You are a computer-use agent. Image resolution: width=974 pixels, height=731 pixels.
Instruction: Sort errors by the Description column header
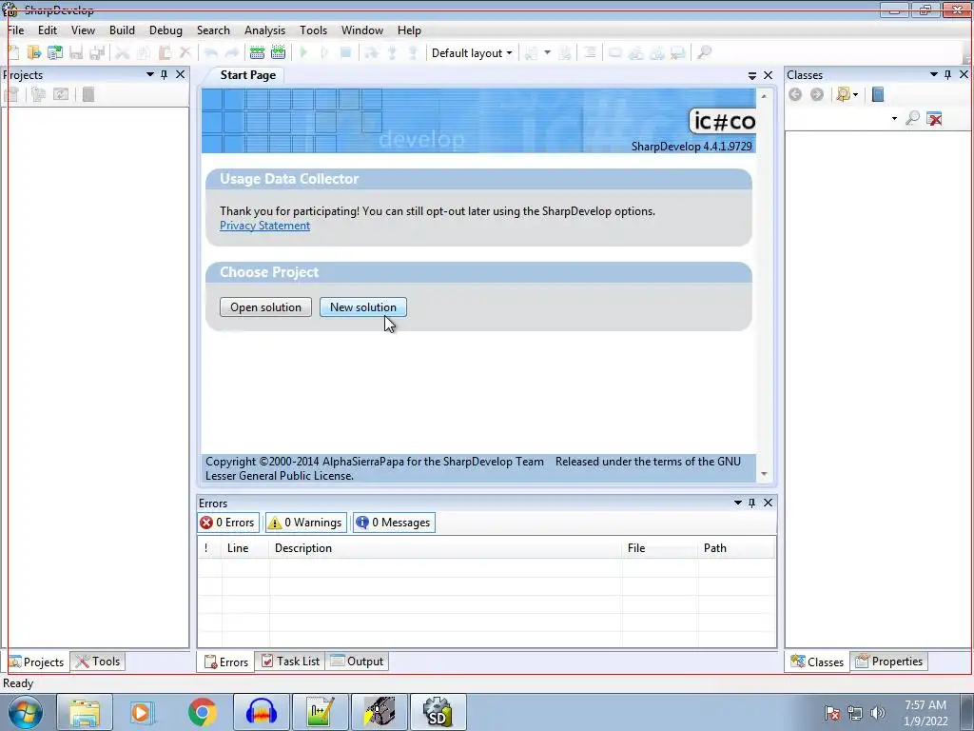pyautogui.click(x=445, y=548)
